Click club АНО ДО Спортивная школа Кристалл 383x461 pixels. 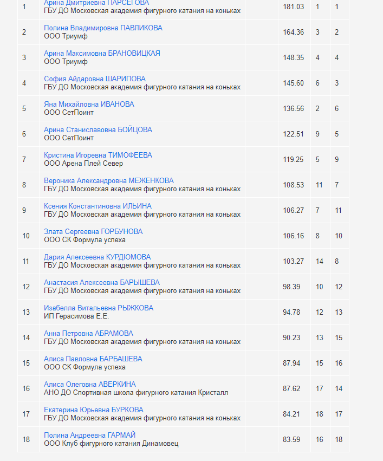pos(136,393)
